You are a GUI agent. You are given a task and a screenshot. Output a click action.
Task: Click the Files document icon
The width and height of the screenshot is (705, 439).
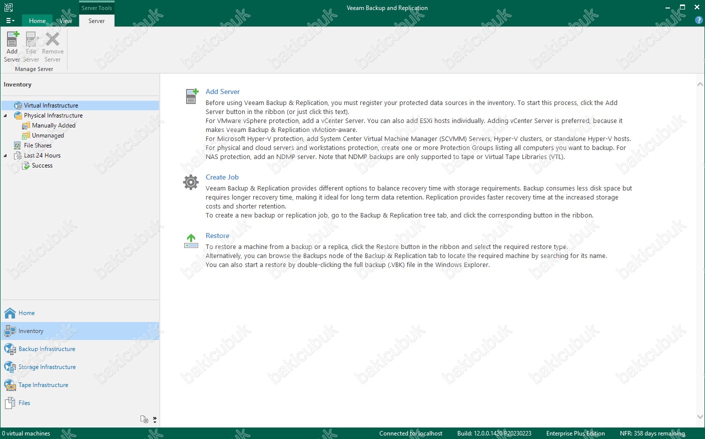click(x=10, y=403)
